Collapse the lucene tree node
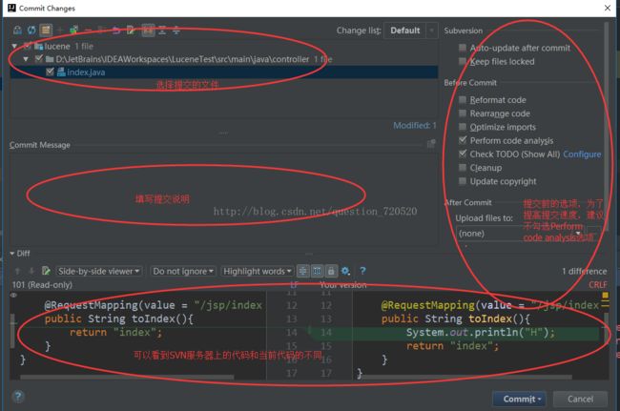 point(14,46)
